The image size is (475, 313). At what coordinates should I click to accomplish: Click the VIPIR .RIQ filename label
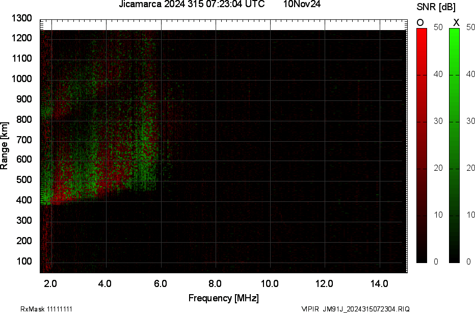point(355,309)
